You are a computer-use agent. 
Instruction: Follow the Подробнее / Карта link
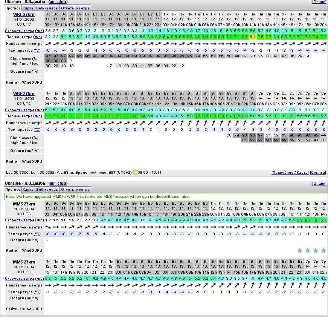tap(290, 173)
